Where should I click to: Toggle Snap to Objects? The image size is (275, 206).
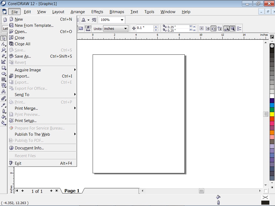[x=214, y=28]
